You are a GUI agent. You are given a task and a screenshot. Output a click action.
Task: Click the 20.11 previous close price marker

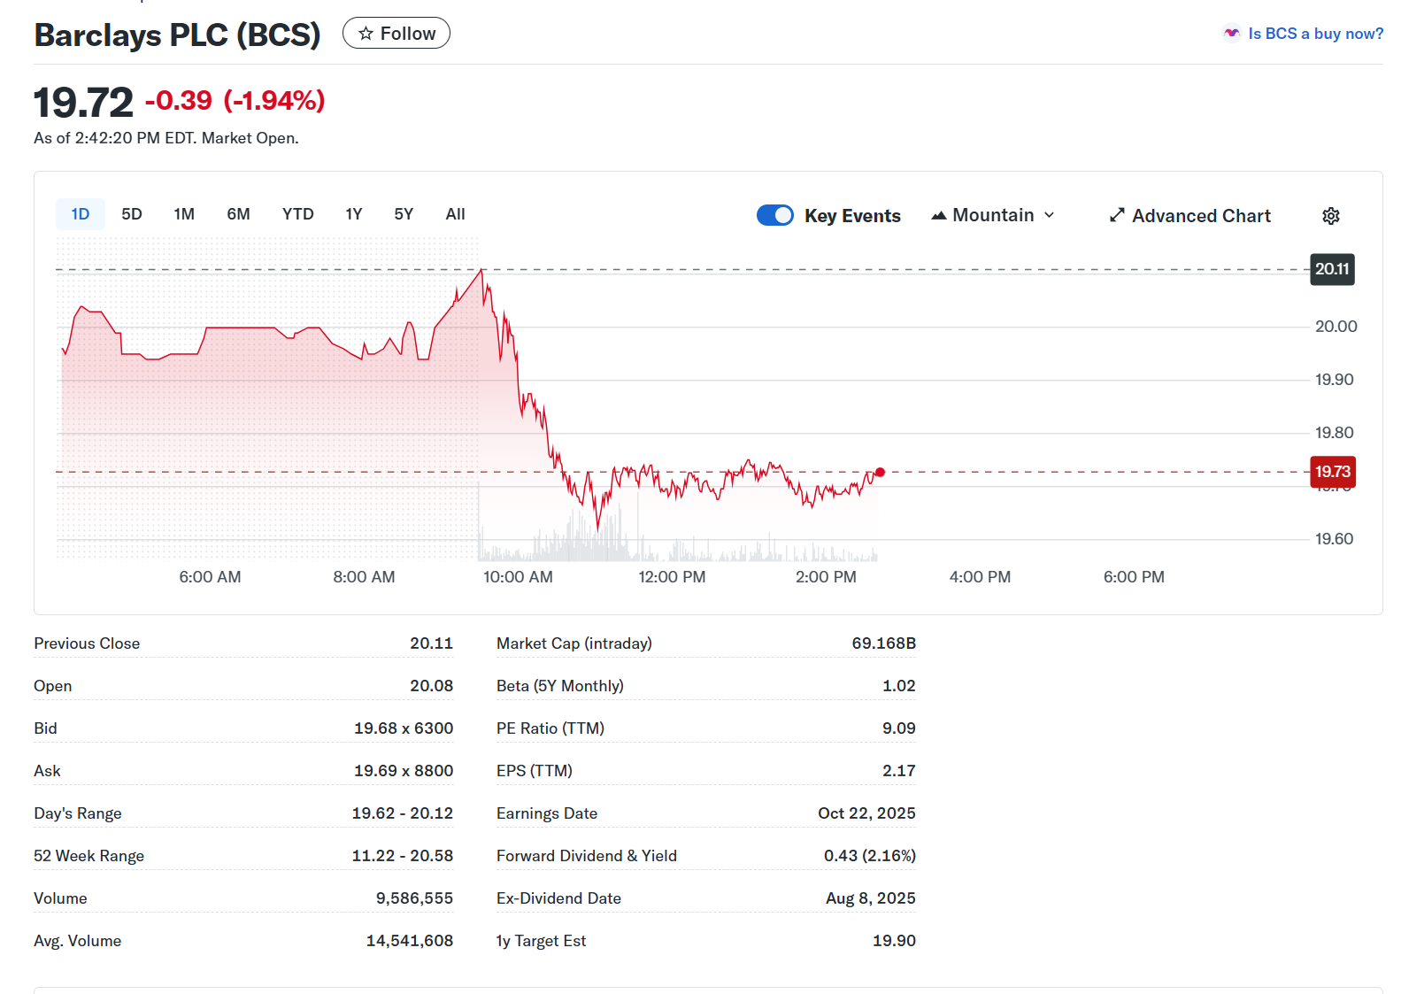[1332, 269]
